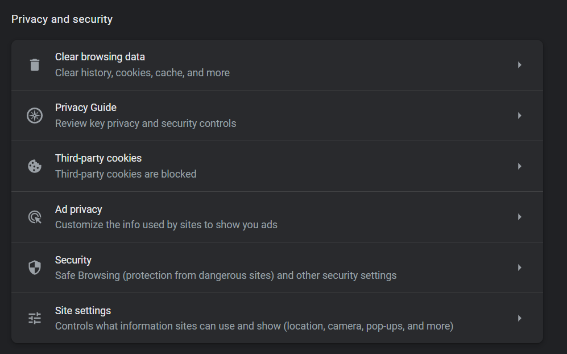Click the Ad privacy cursor icon
This screenshot has width=567, height=354.
pyautogui.click(x=35, y=217)
